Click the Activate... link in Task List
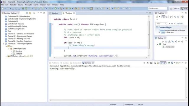This screenshot has height=106, width=189. (180, 24)
